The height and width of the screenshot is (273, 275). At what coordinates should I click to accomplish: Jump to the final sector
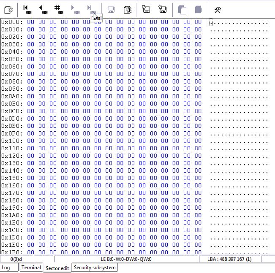point(92,10)
